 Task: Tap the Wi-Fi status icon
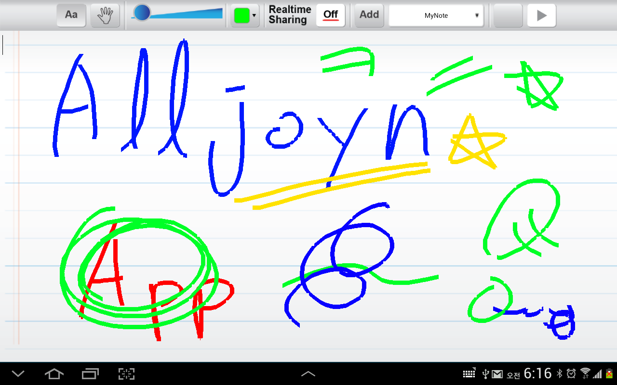point(585,373)
